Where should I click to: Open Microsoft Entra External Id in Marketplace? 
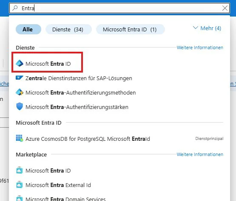point(58,185)
